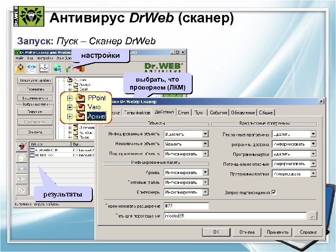Open the statistics chart sigma toolbar icon
Screen dimensions: 336x252
tap(43, 68)
